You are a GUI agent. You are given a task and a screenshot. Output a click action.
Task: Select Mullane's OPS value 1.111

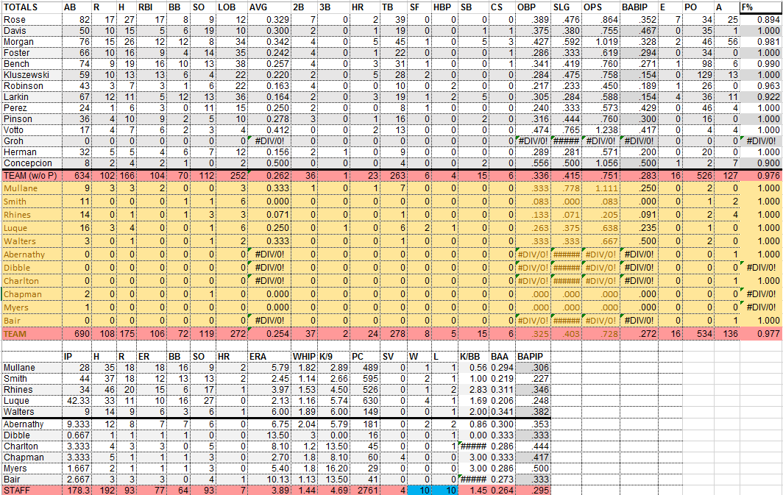[600, 188]
